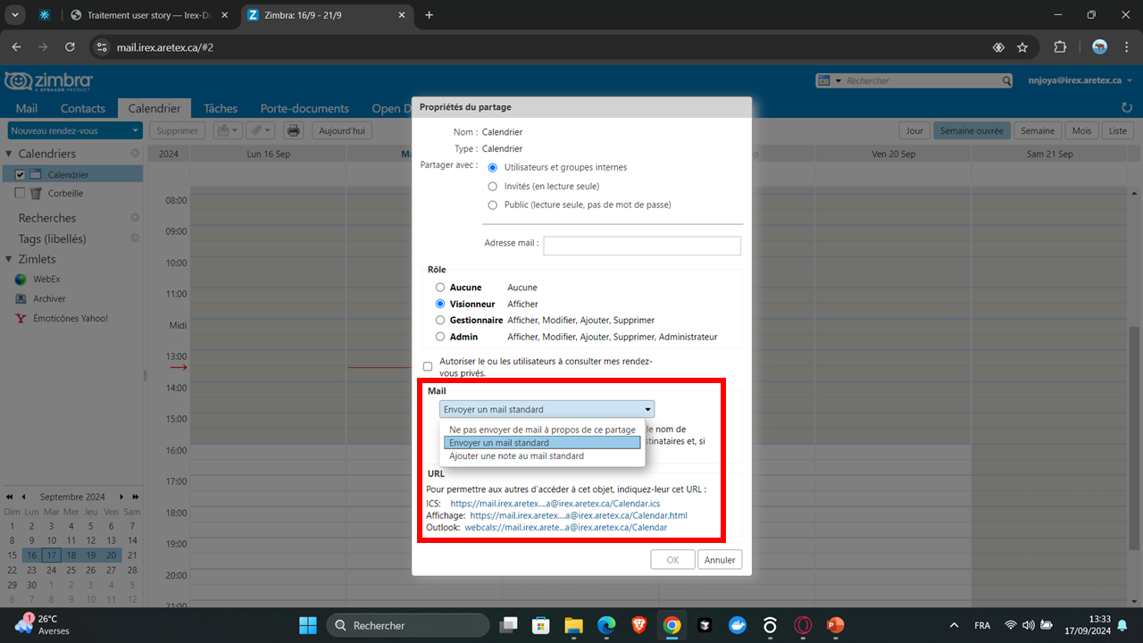
Task: Click the Rechercher search field
Action: [x=920, y=80]
